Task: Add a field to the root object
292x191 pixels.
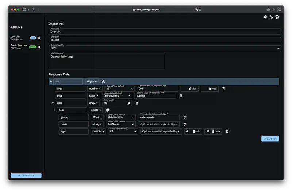Action: 104,82
